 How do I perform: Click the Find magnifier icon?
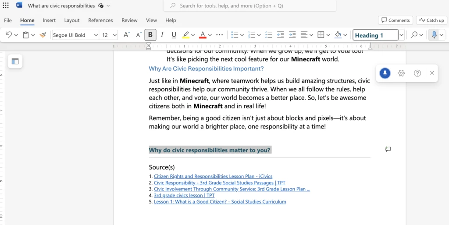pyautogui.click(x=414, y=35)
